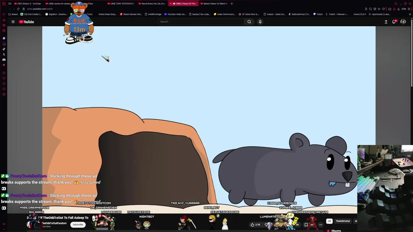Image resolution: width=413 pixels, height=232 pixels.
Task: Open the browser AI assistant icon
Action: 404,9
